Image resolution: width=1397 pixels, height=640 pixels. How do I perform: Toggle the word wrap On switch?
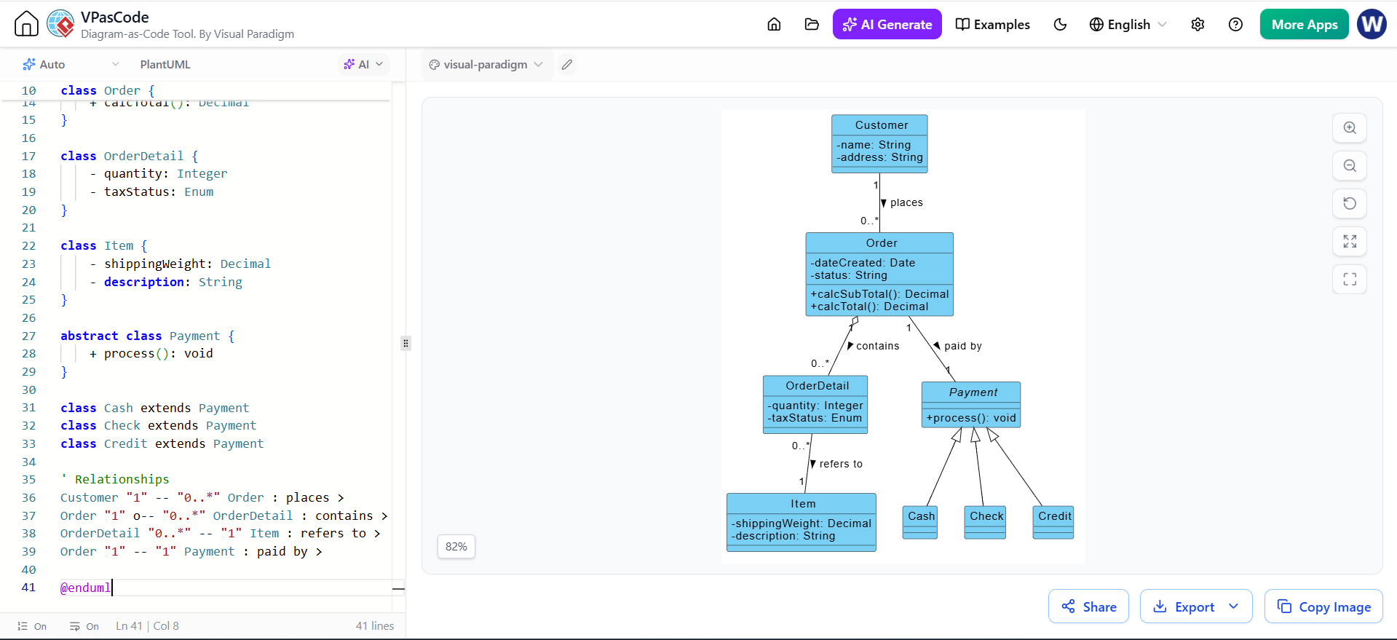[84, 626]
